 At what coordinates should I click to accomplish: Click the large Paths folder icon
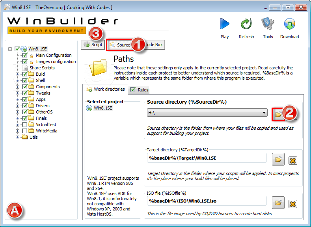coord(98,68)
